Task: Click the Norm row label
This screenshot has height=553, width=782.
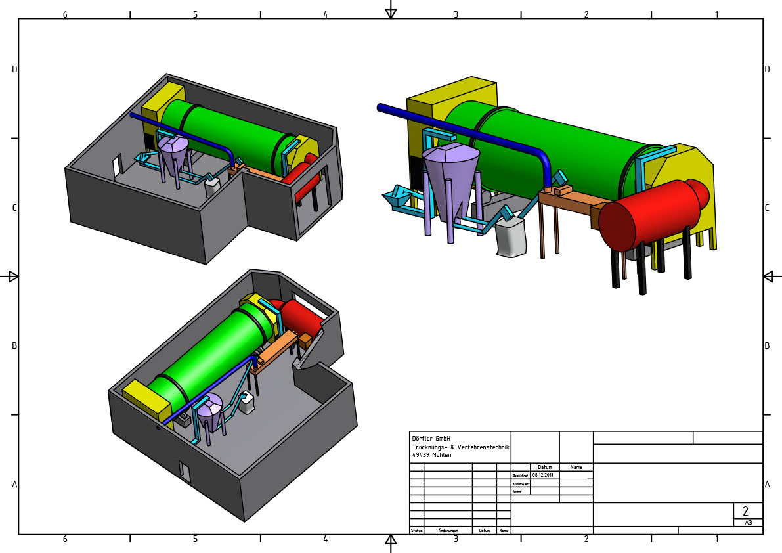Action: (x=517, y=491)
